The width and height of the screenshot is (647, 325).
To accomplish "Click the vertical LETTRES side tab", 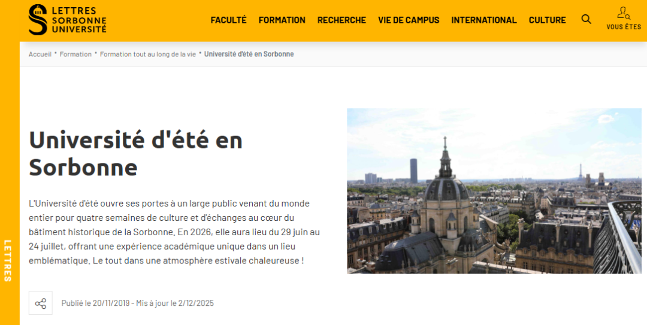I will pos(8,260).
